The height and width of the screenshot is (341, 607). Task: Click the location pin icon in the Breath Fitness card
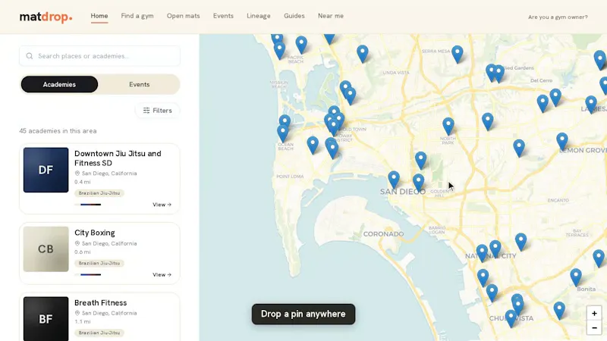pyautogui.click(x=77, y=313)
